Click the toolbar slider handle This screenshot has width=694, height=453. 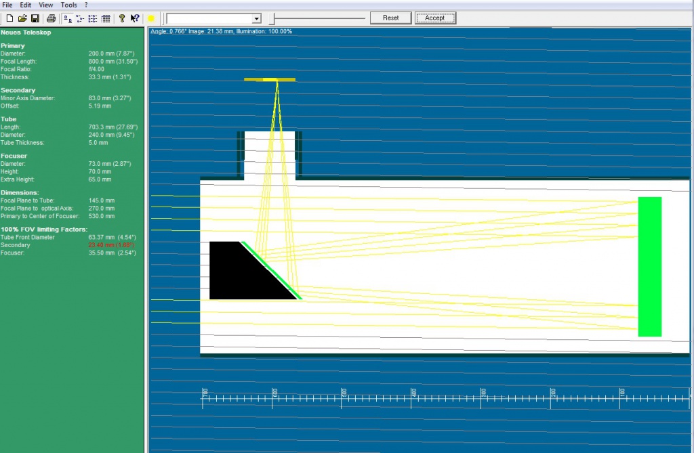[272, 18]
